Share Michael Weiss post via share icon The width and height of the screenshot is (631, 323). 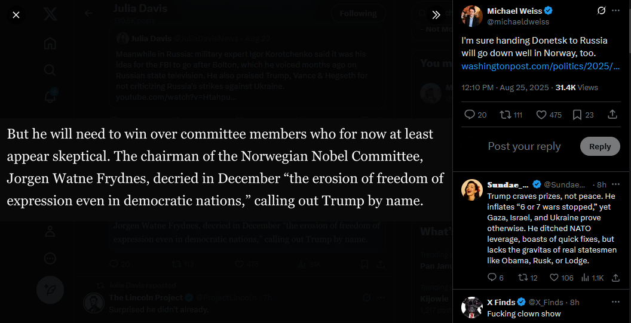(612, 115)
